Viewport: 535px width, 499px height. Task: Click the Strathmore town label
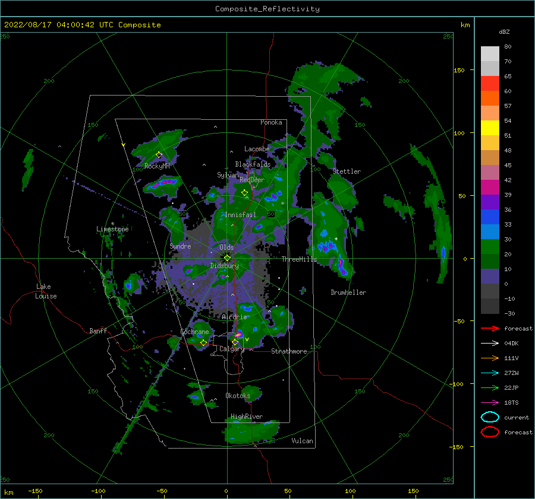(289, 351)
